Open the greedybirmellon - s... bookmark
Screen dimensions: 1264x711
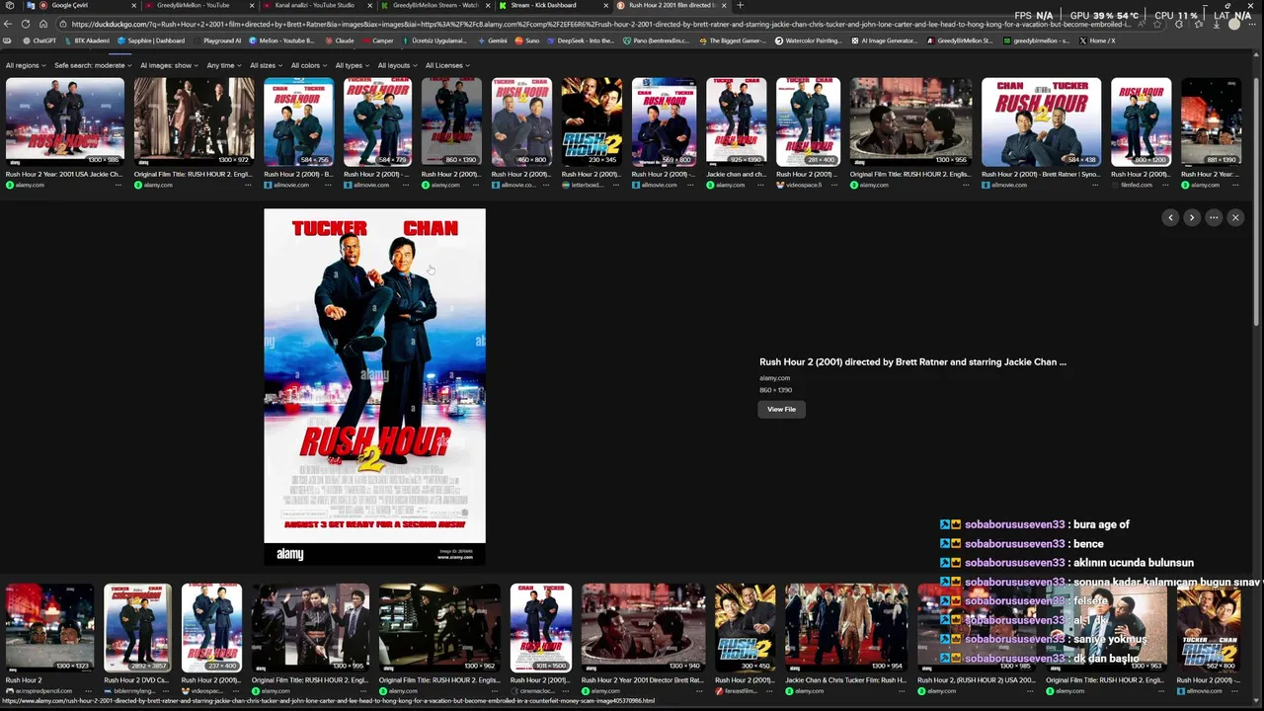1036,40
